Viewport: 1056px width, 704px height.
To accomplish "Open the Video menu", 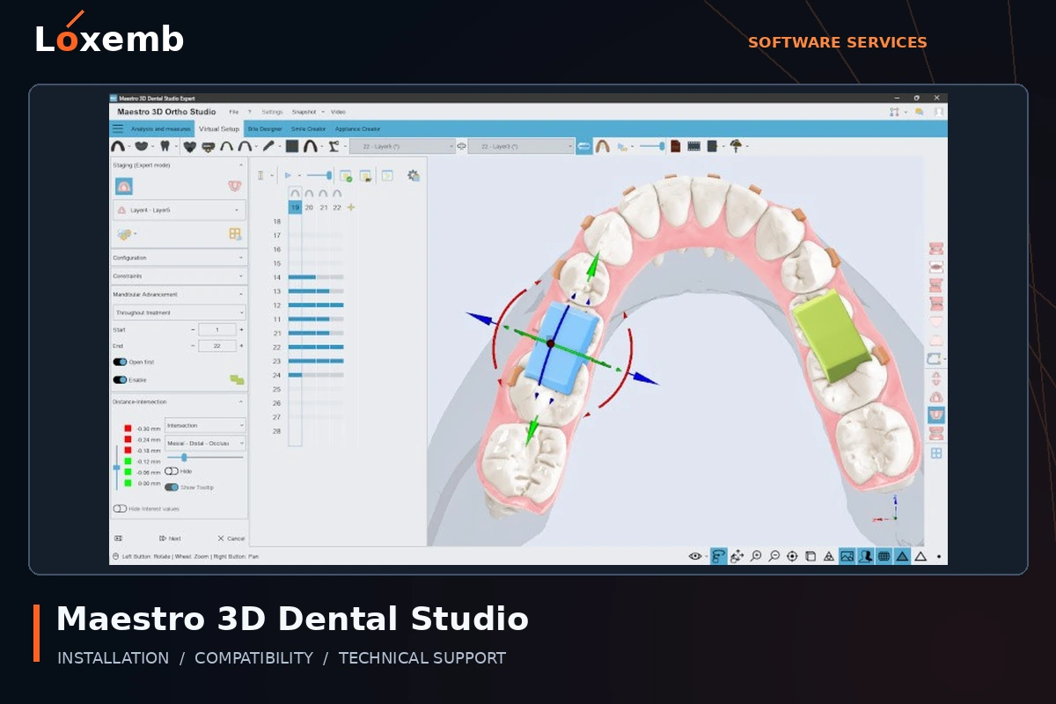I will [x=338, y=112].
